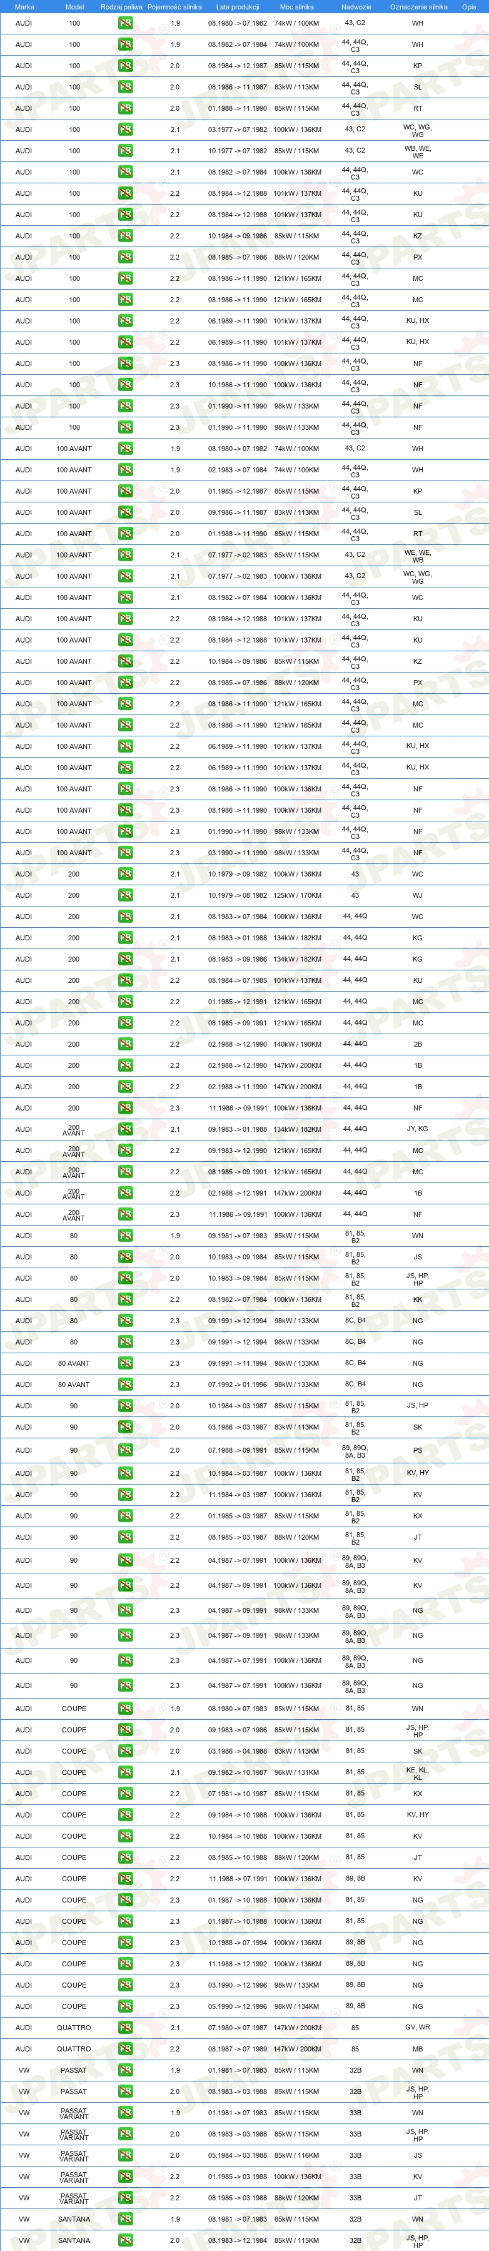The image size is (489, 2251).
Task: Click the fuel icon in the Audi 100 03.1977 -> 07.1982 row
Action: 126,130
